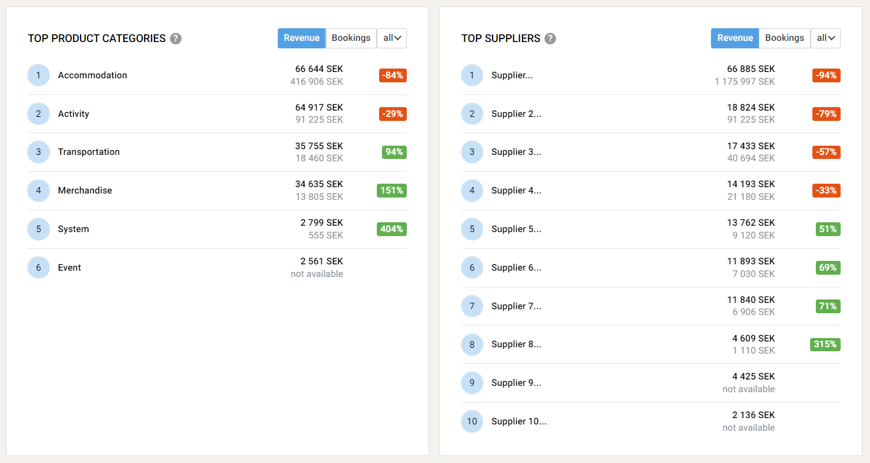Click rank 10 circle beside Supplier 10...
Viewport: 870px width, 463px height.
[472, 422]
